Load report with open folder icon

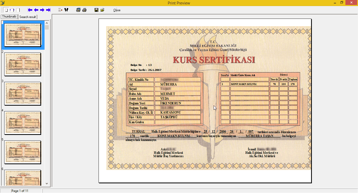(102, 10)
